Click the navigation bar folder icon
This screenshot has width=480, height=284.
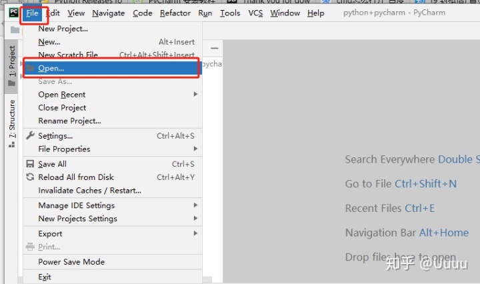[15, 30]
